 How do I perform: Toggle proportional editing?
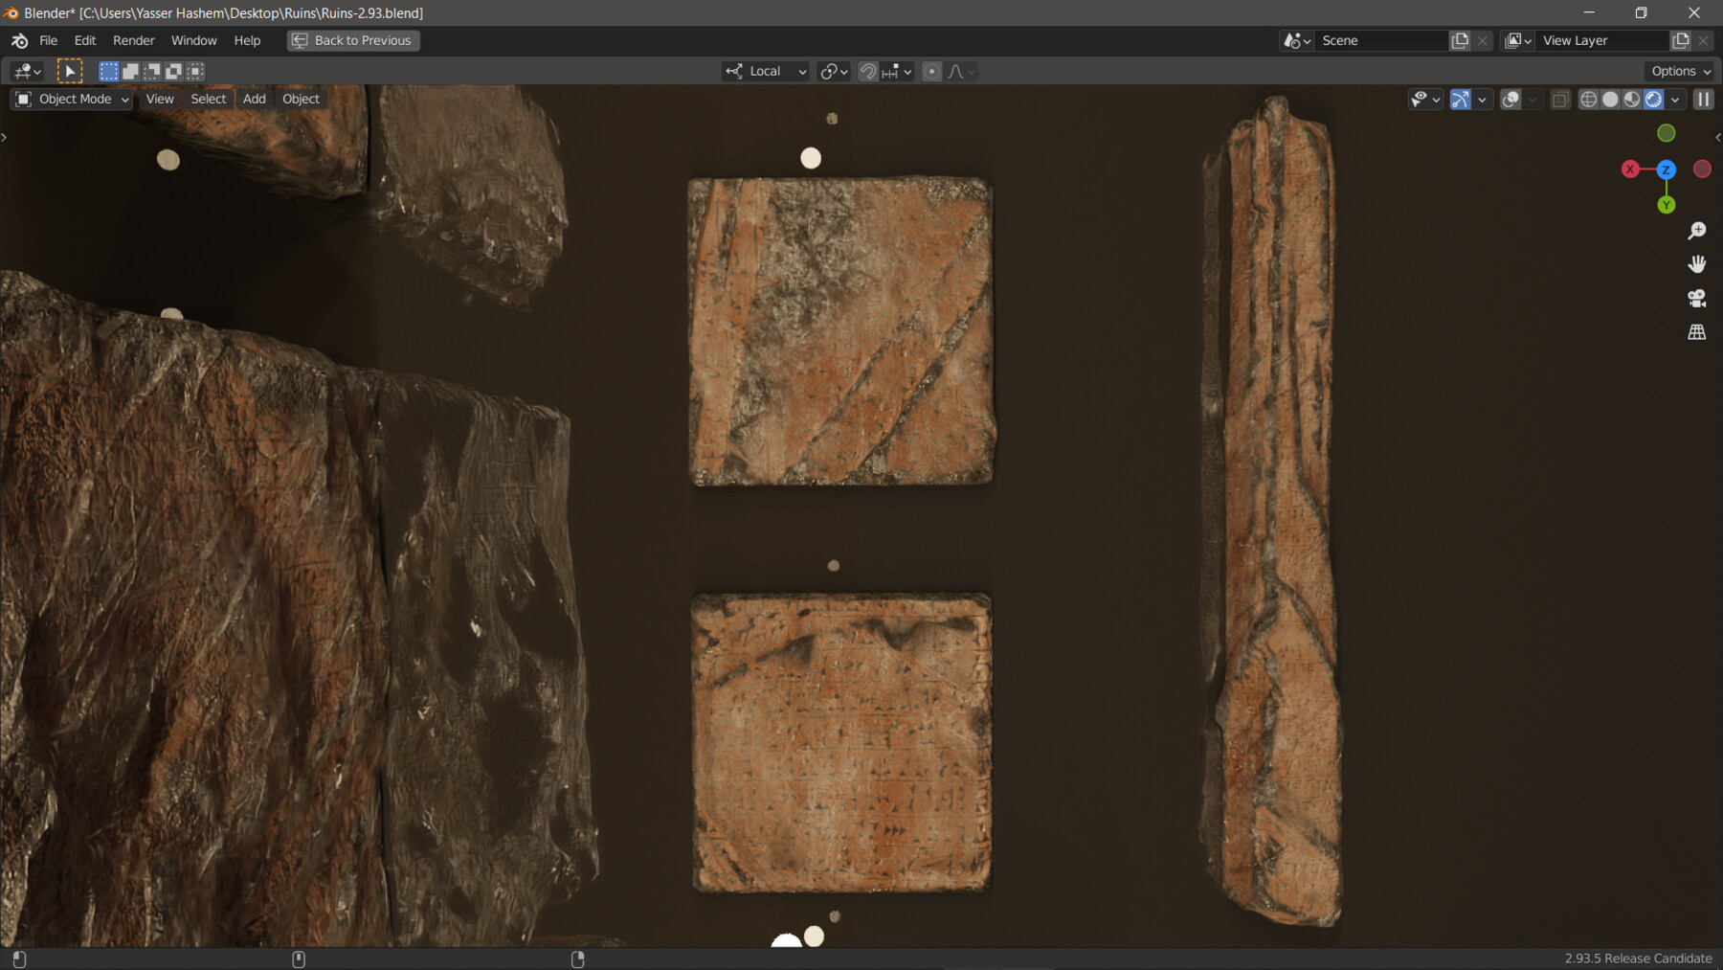point(931,71)
